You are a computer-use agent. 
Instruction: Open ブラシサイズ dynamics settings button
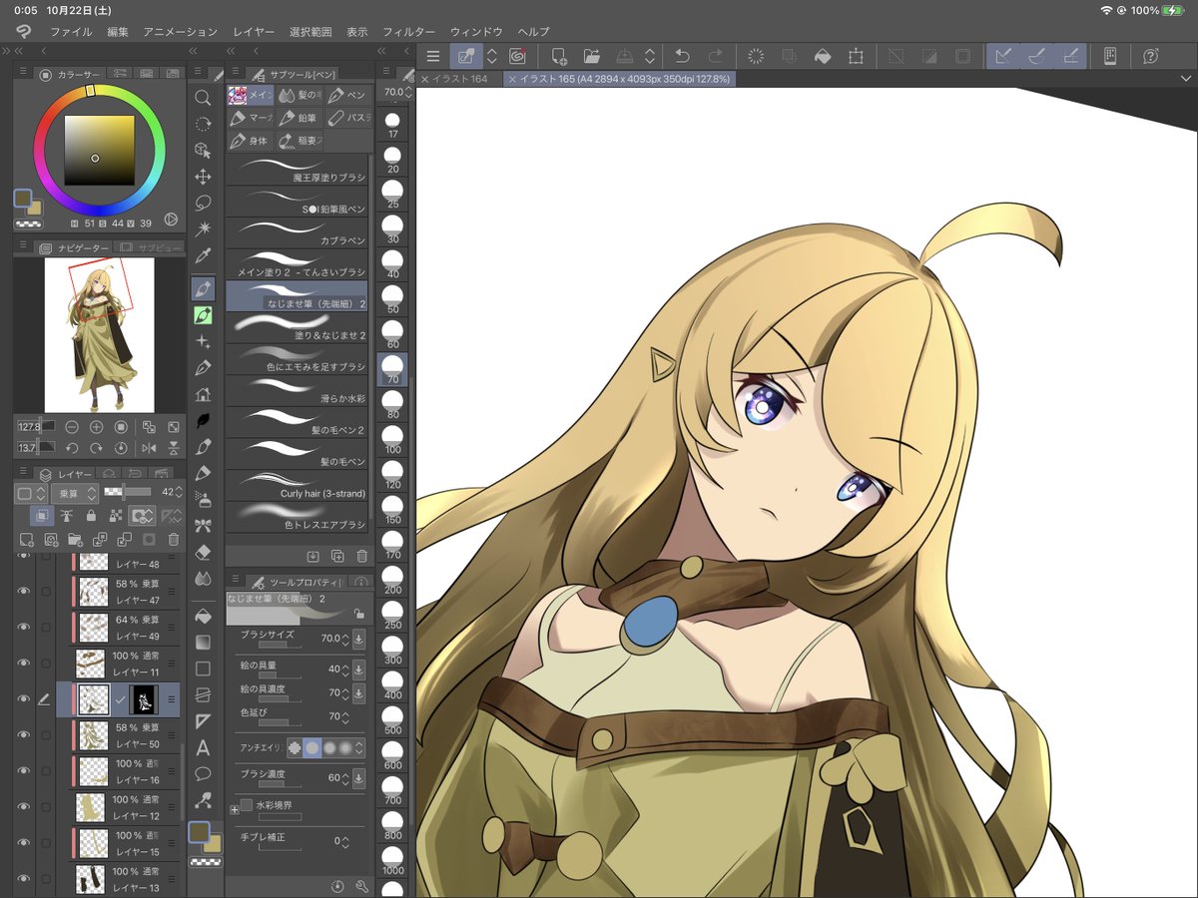[359, 639]
